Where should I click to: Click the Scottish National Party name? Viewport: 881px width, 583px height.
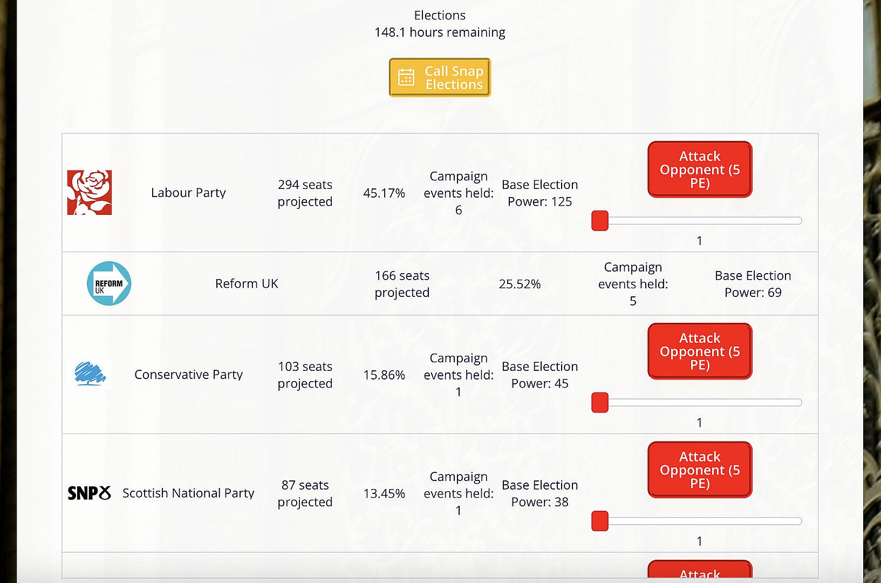pos(188,493)
